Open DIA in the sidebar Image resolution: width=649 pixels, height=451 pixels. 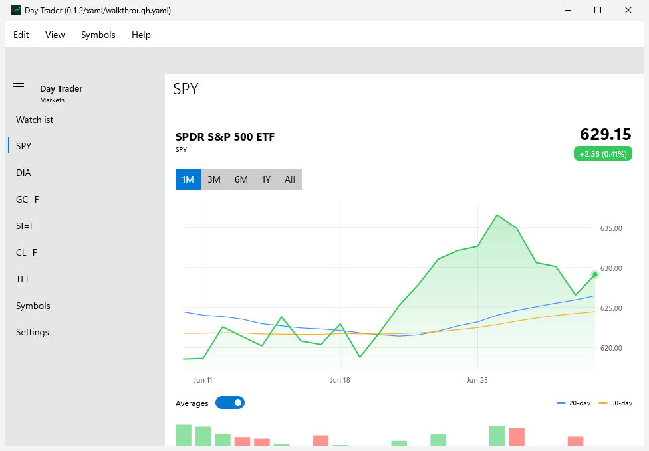(85, 173)
